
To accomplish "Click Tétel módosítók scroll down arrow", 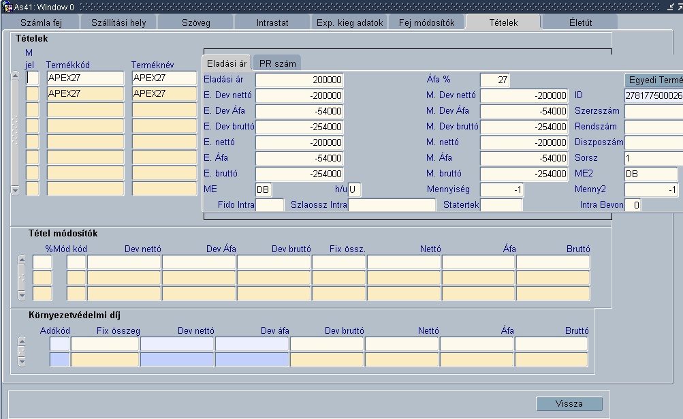I will [x=22, y=295].
